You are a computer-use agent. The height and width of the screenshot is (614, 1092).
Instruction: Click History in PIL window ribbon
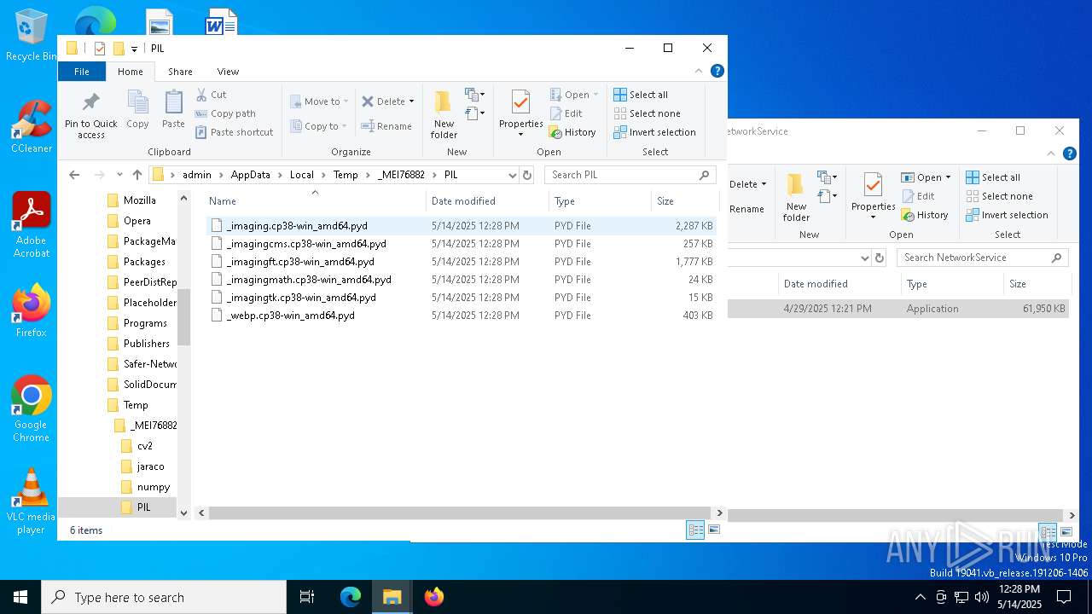click(x=573, y=132)
